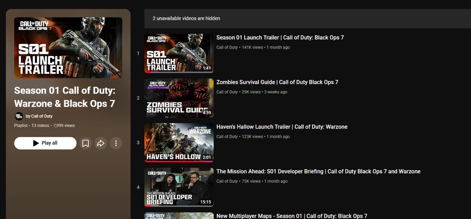Click the 4:39 duration badge

coord(207,113)
